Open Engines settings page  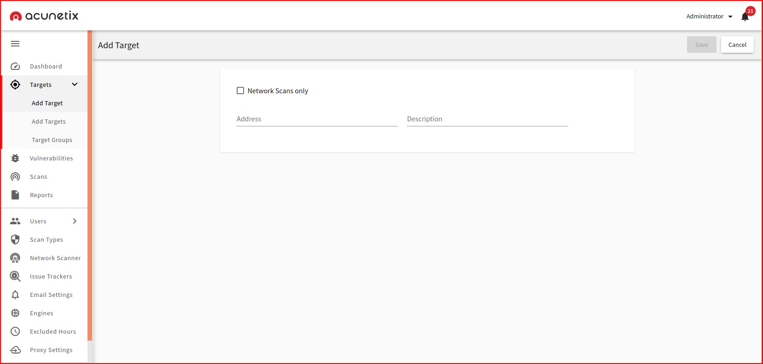click(x=45, y=313)
